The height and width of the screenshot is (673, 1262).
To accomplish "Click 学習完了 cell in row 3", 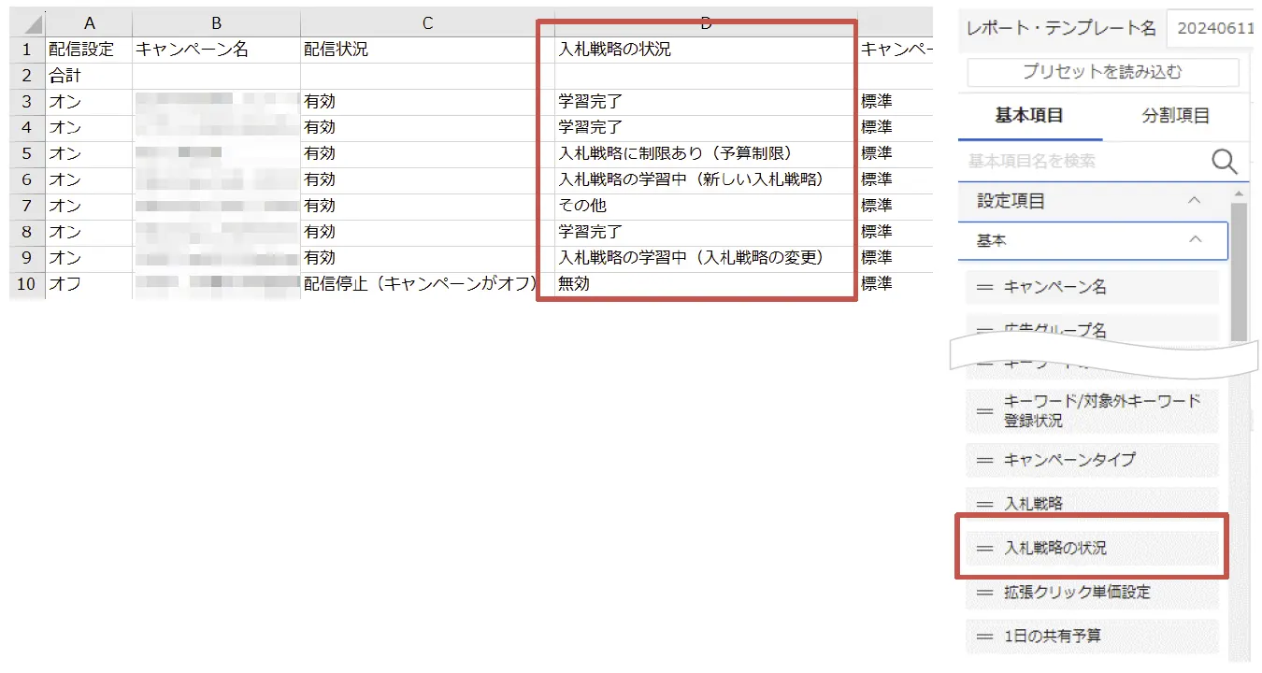I will (x=706, y=102).
